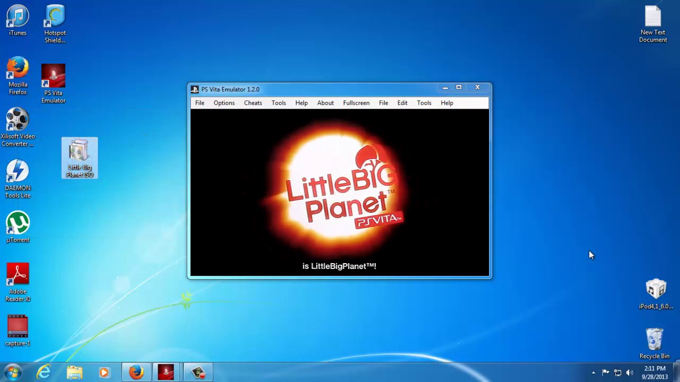This screenshot has height=382, width=680.
Task: Select the iTunes desktop icon
Action: pyautogui.click(x=18, y=21)
